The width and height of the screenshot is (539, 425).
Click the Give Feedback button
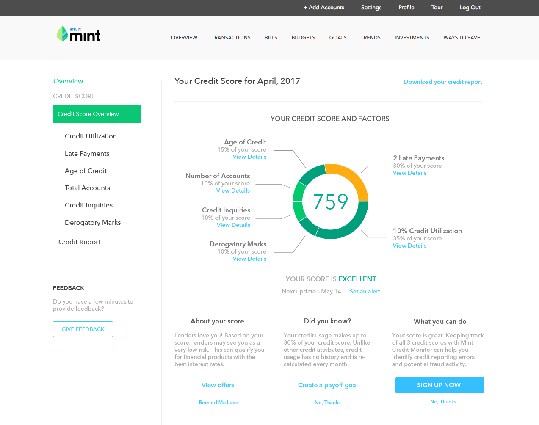(83, 329)
